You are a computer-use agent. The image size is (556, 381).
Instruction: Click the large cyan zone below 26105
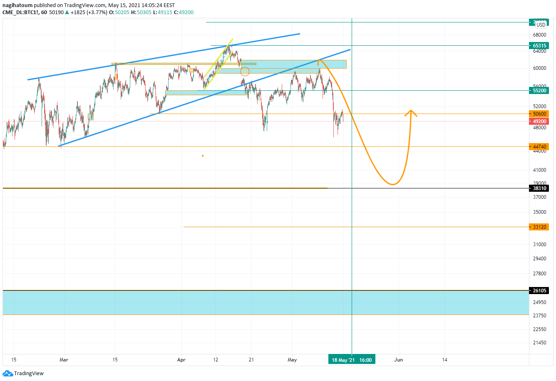266,302
